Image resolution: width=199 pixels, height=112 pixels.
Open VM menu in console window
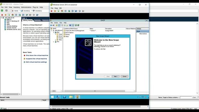tap(60, 8)
